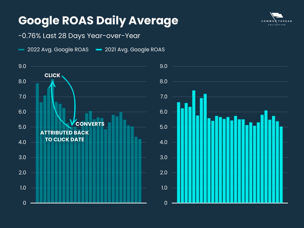Click the CONVERTS annotation label
This screenshot has height=228, width=304.
(x=90, y=124)
